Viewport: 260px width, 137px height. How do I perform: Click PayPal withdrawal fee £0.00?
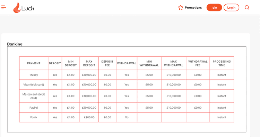tap(198, 108)
